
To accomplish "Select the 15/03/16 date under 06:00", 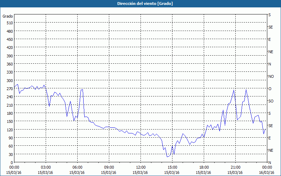I will pos(77,172).
